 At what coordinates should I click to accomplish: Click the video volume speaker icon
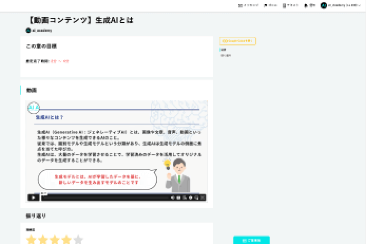(172, 198)
